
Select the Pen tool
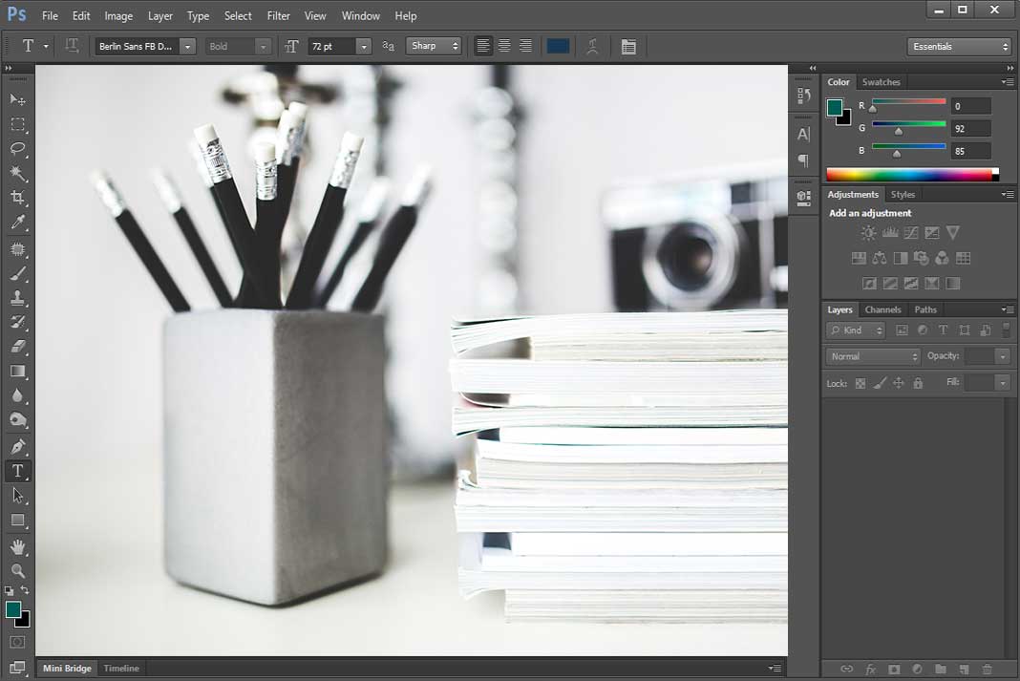(17, 445)
